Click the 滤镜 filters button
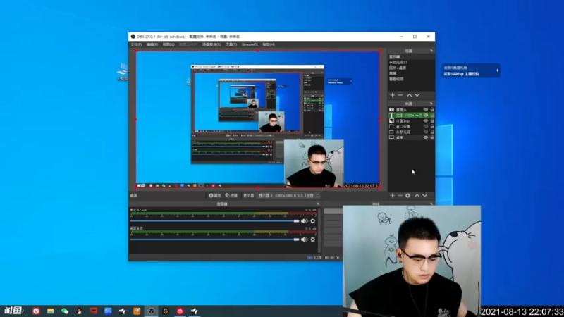564x317 pixels. click(231, 196)
